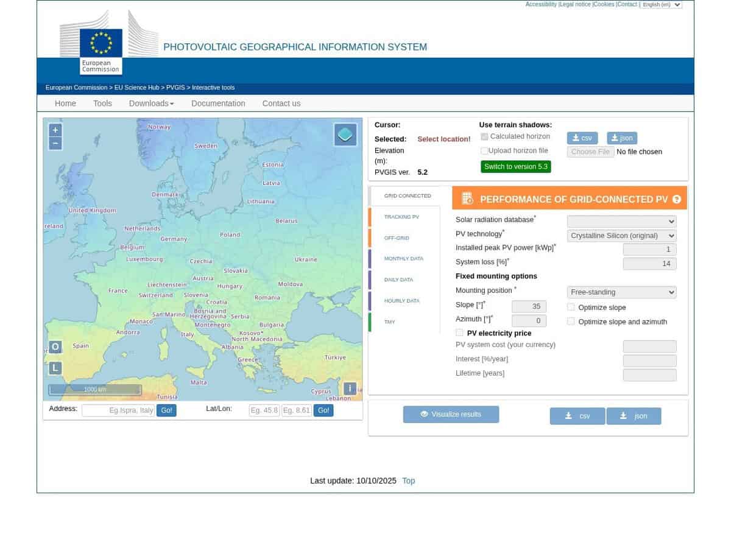Enable Optimize slope and azimuth checkbox

point(571,321)
